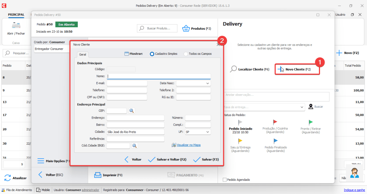Click the Imprimir printer icon
This screenshot has width=367, height=194.
[x=97, y=175]
